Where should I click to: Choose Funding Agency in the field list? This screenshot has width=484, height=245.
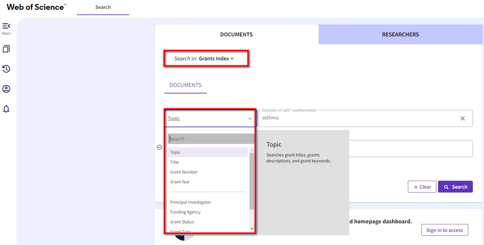pyautogui.click(x=207, y=212)
